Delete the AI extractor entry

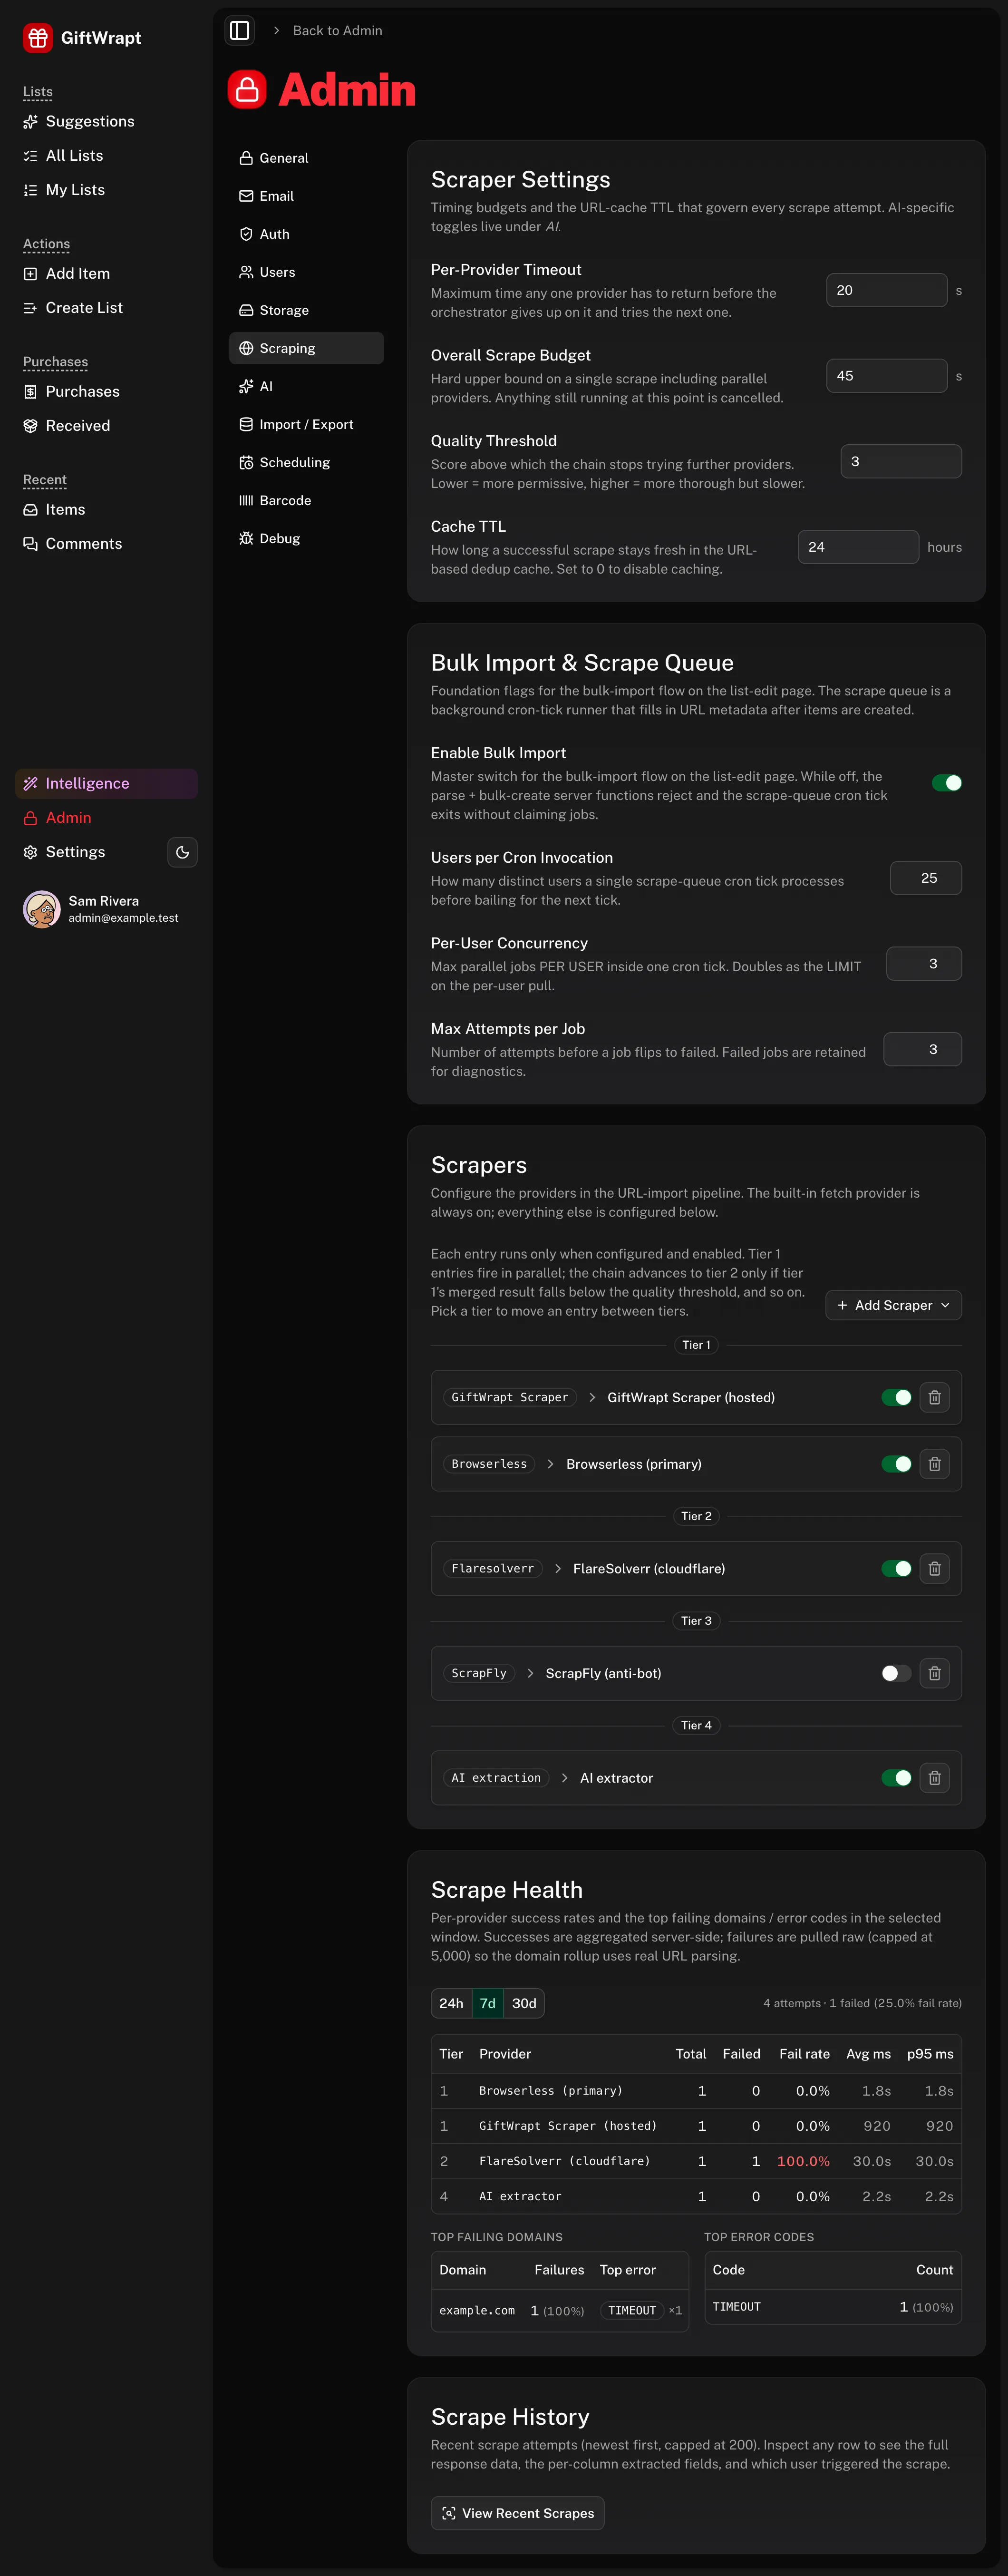[934, 1778]
